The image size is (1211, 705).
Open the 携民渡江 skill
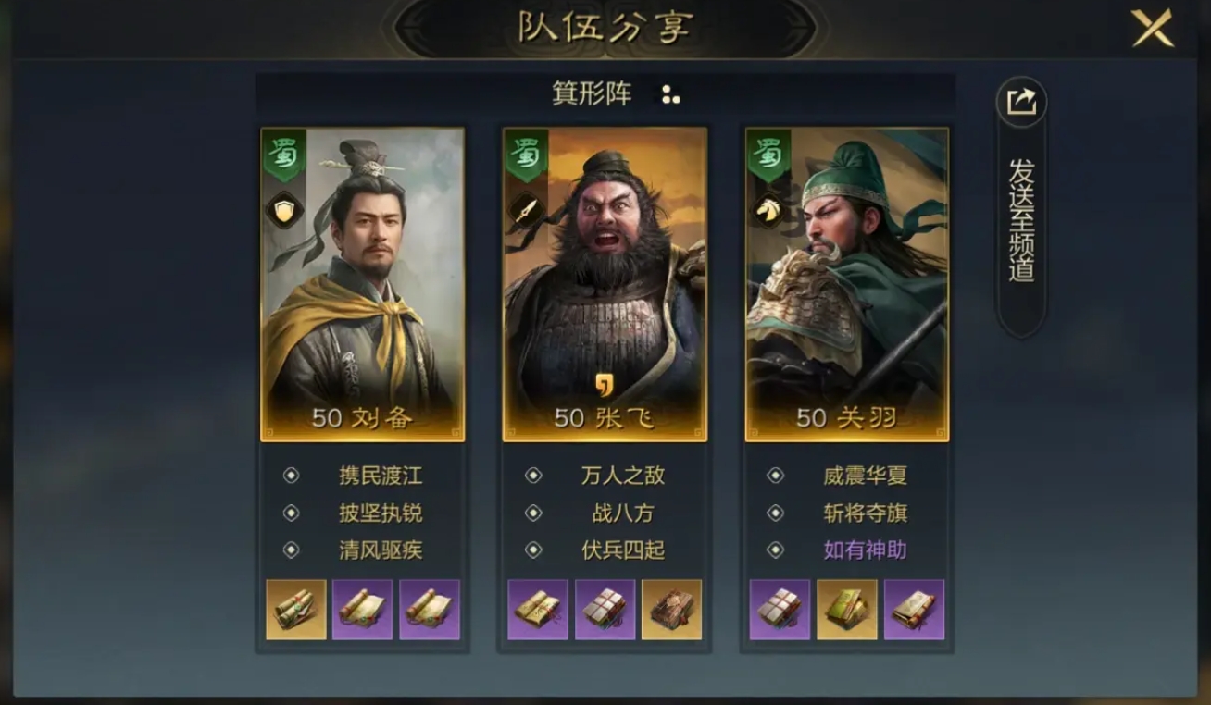pos(381,476)
